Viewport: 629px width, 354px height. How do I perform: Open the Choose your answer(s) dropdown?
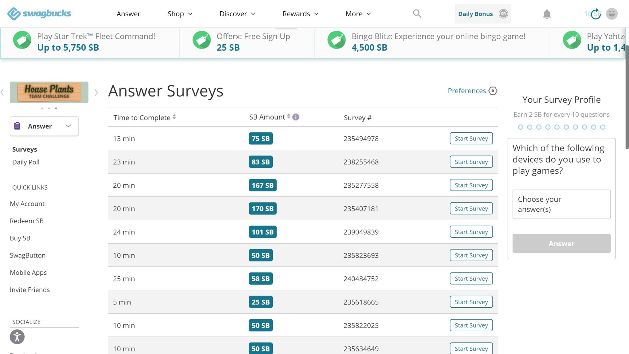pos(561,204)
